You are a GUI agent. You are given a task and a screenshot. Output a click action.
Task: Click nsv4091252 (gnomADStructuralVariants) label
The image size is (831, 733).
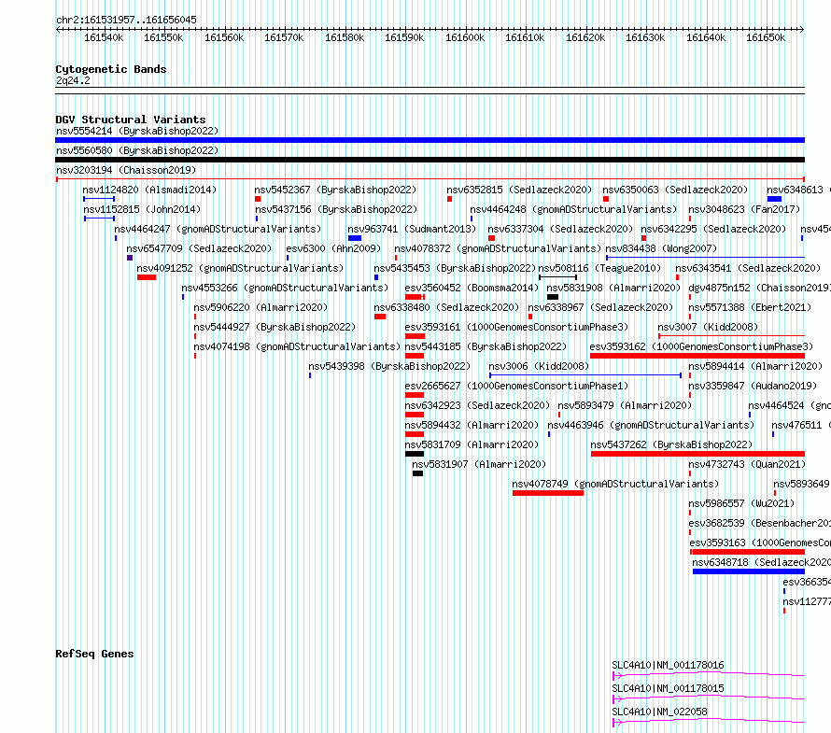(240, 268)
